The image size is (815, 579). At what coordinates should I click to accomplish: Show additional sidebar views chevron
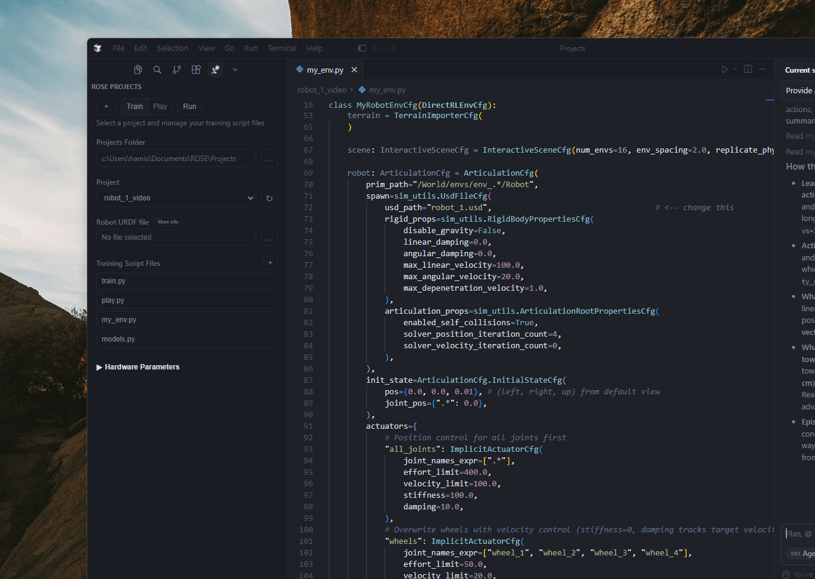point(235,70)
